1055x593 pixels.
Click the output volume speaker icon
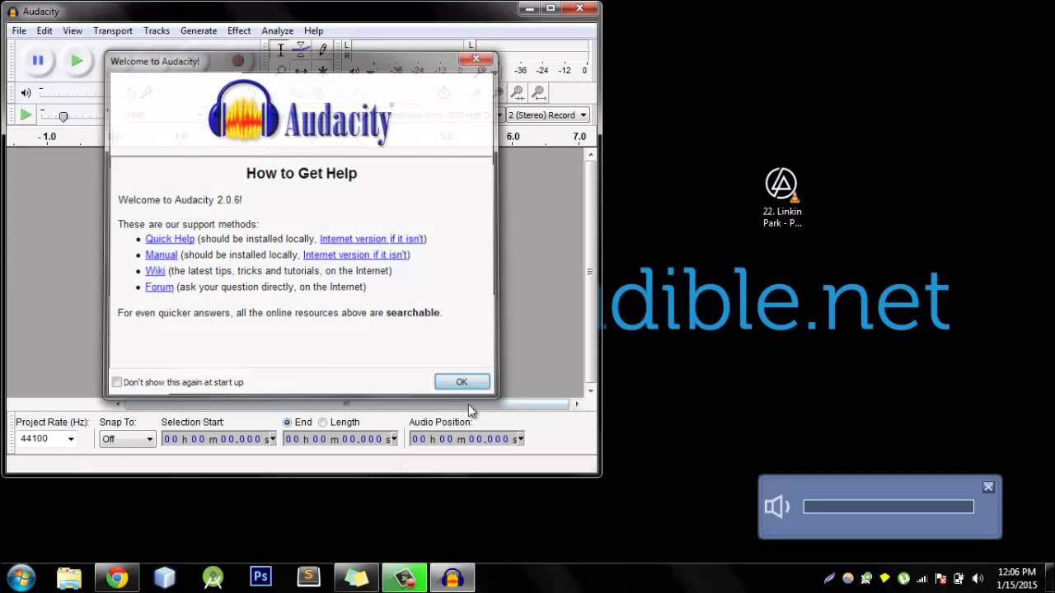[x=26, y=93]
